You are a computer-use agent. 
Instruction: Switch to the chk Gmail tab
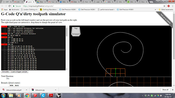[x=19, y=2]
